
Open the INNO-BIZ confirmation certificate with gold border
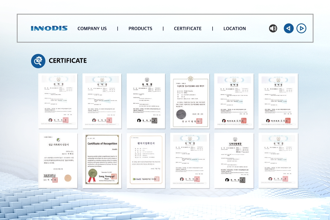190,101
